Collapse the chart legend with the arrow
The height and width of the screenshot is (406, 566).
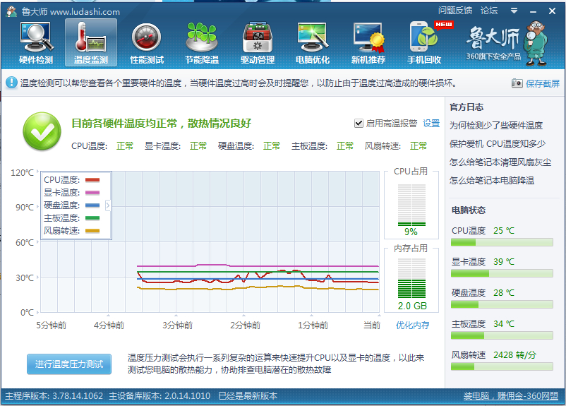(x=107, y=205)
